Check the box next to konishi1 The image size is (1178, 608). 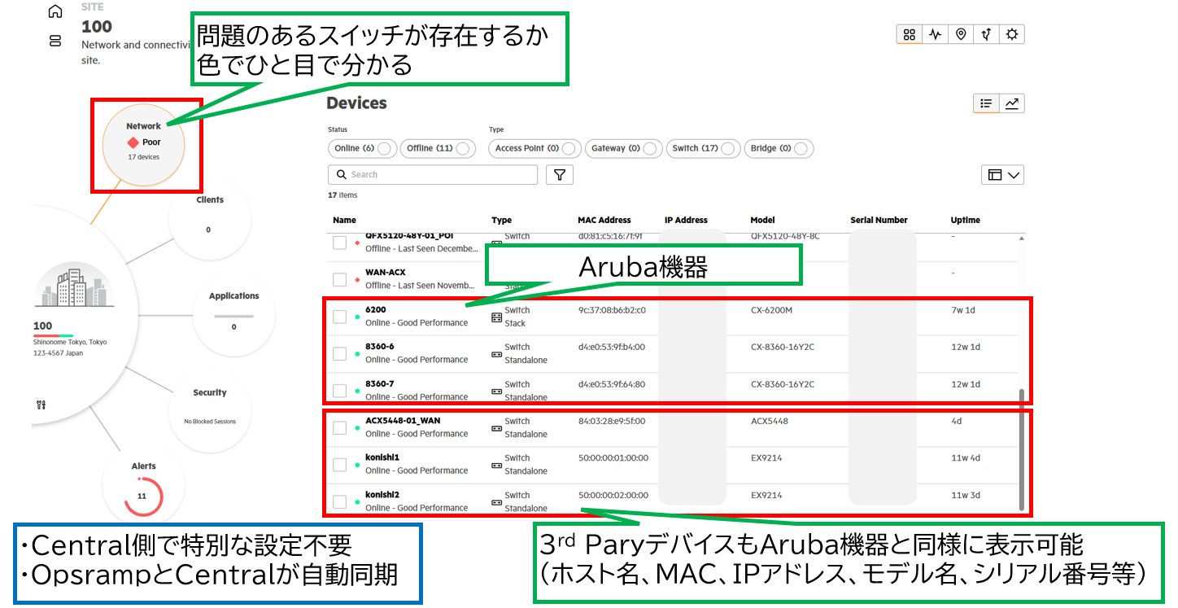[x=340, y=464]
